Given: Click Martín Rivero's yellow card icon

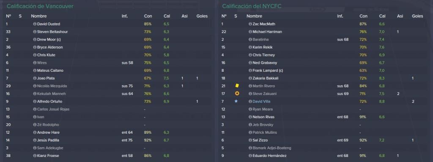Looking at the screenshot, I should (236, 86).
